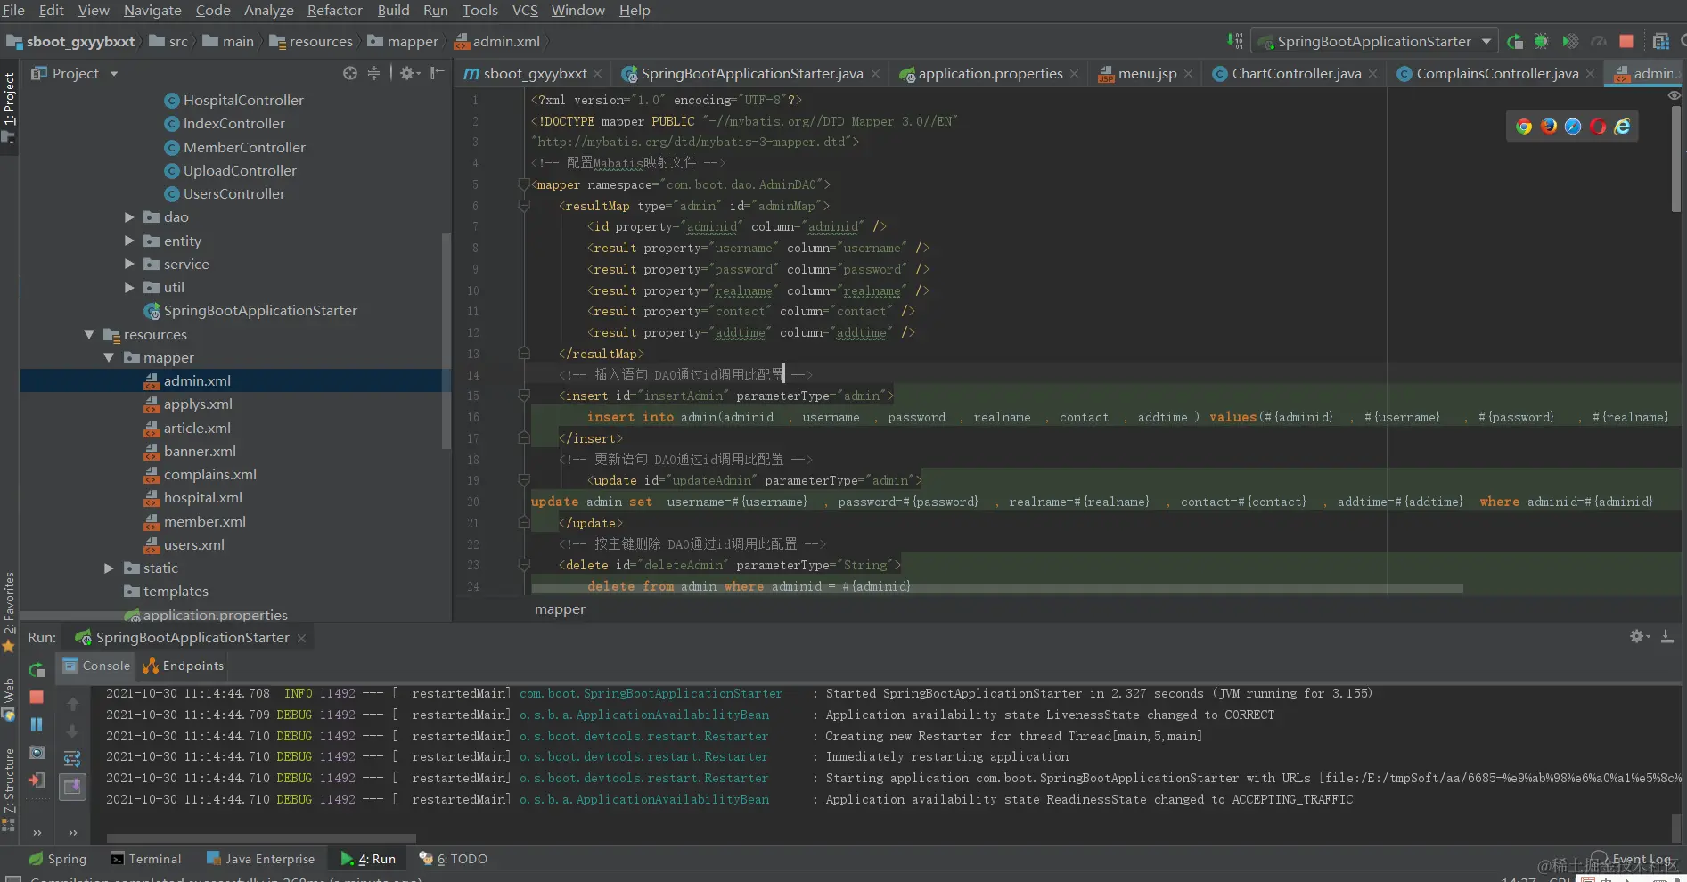The width and height of the screenshot is (1687, 882).
Task: Stop the running application with the top toolbar's red square
Action: click(1626, 41)
